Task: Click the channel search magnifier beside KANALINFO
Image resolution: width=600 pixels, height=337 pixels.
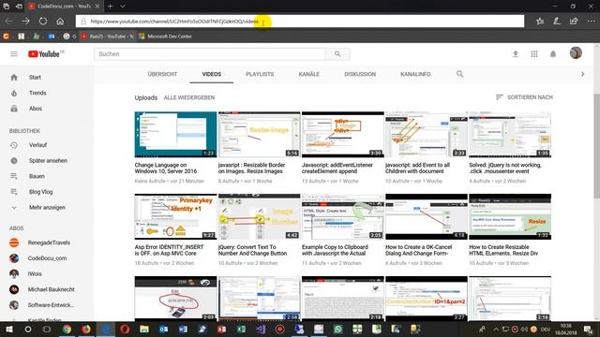Action: [460, 74]
